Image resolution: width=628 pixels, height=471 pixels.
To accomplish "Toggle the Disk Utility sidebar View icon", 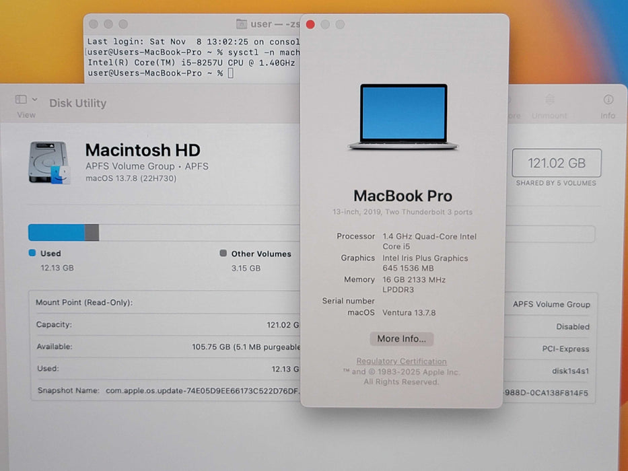I will tap(21, 100).
